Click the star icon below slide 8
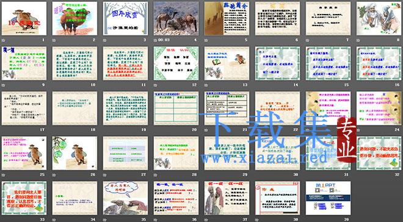 coord(358,40)
